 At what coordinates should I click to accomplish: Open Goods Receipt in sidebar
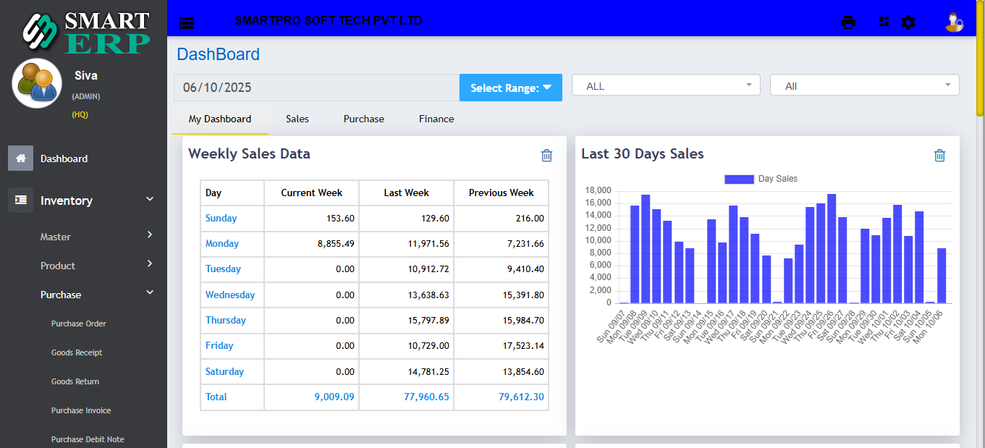(77, 352)
